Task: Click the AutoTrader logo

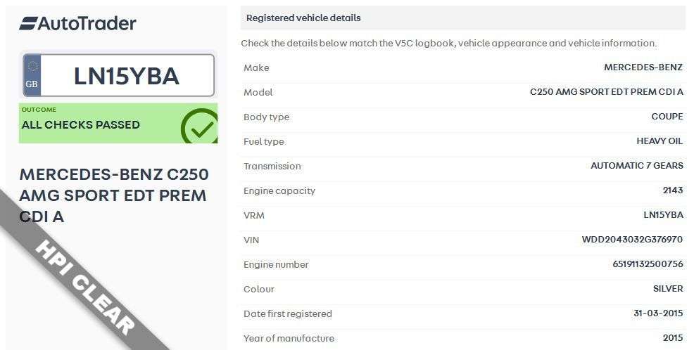Action: (77, 23)
